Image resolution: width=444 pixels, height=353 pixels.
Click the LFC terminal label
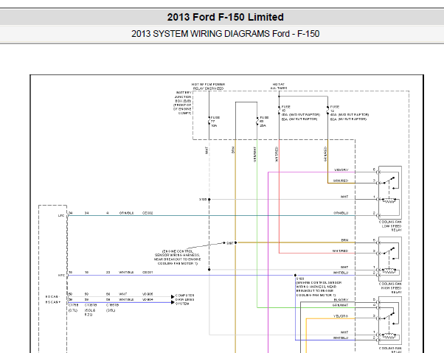point(61,215)
